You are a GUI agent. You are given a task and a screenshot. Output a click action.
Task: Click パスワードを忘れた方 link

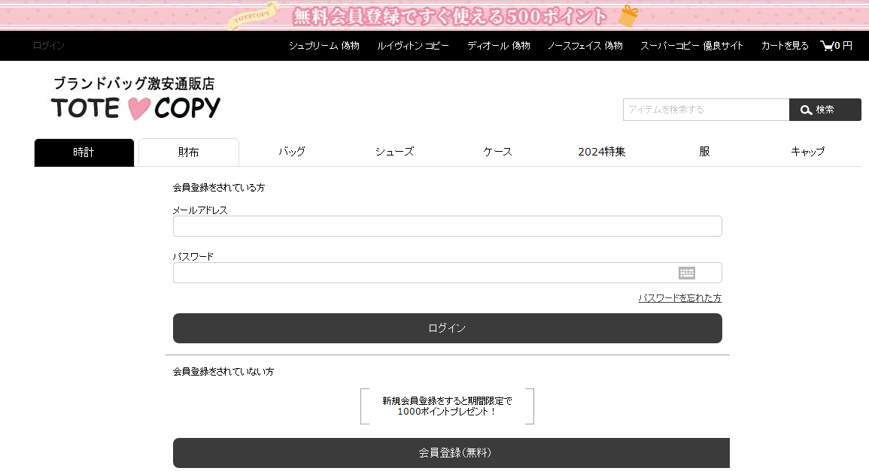(680, 297)
